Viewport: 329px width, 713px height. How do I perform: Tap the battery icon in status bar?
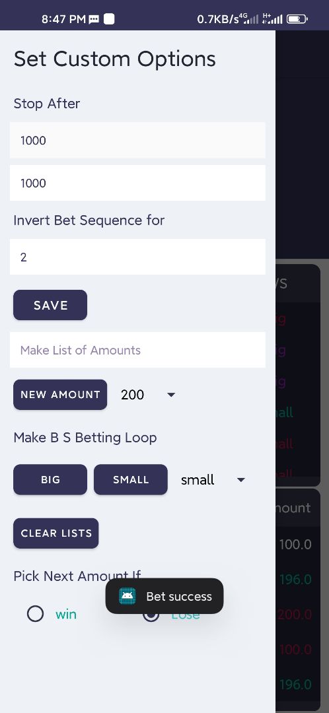coord(297,19)
